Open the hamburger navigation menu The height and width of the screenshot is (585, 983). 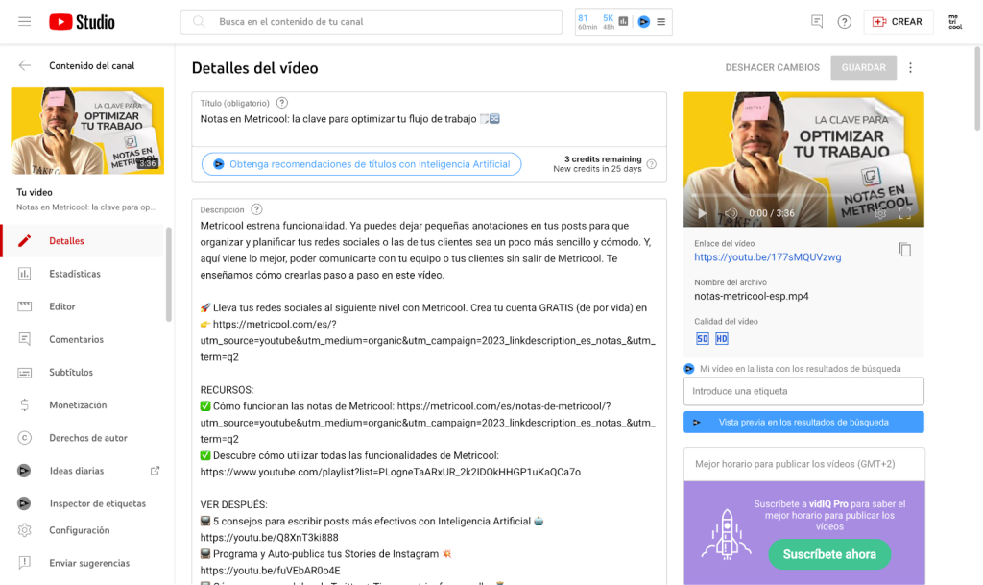click(x=25, y=21)
